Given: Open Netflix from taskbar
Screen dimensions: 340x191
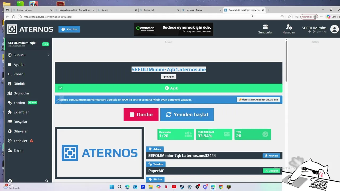Looking at the screenshot, I should click(x=166, y=187).
